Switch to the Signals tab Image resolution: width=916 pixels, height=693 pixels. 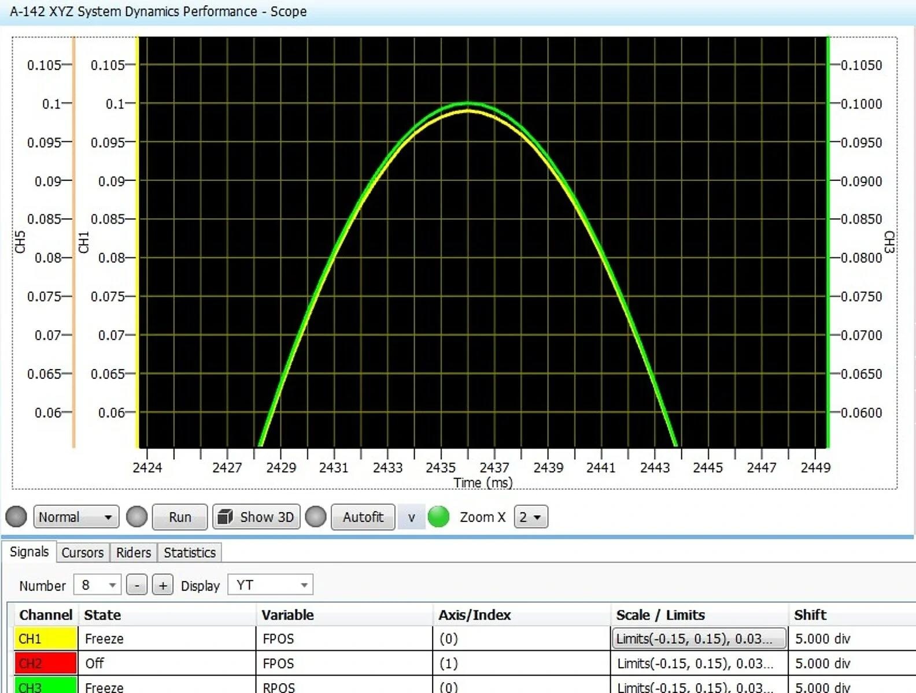[29, 552]
